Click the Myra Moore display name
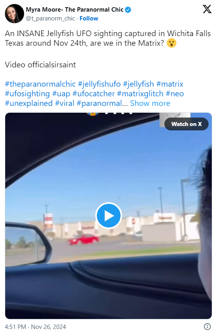Image resolution: width=217 pixels, height=333 pixels. (75, 10)
